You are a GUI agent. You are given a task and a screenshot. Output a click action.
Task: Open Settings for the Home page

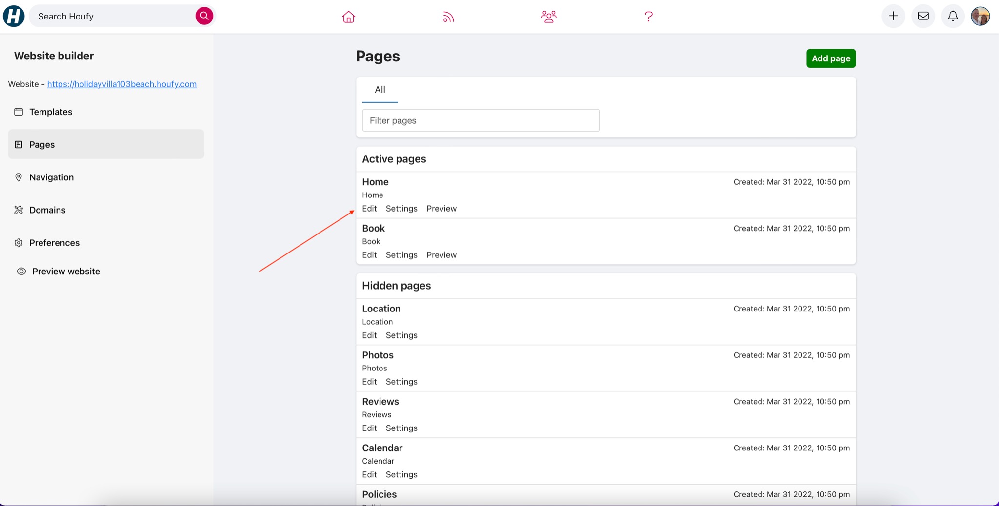[401, 208]
